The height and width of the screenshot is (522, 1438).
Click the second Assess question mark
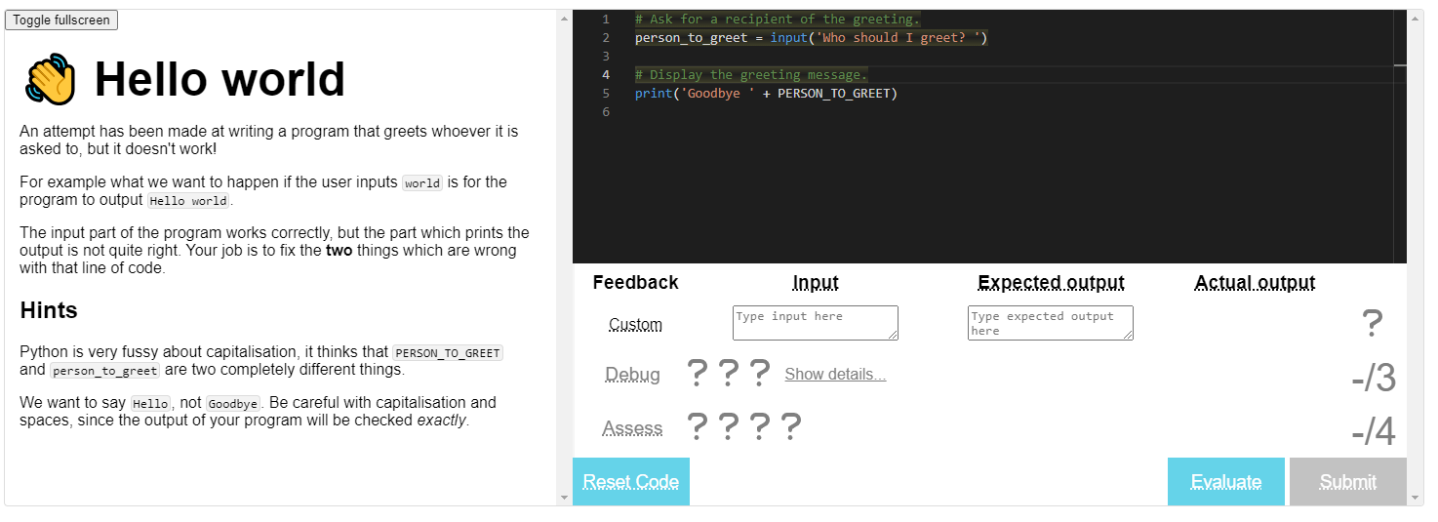728,426
